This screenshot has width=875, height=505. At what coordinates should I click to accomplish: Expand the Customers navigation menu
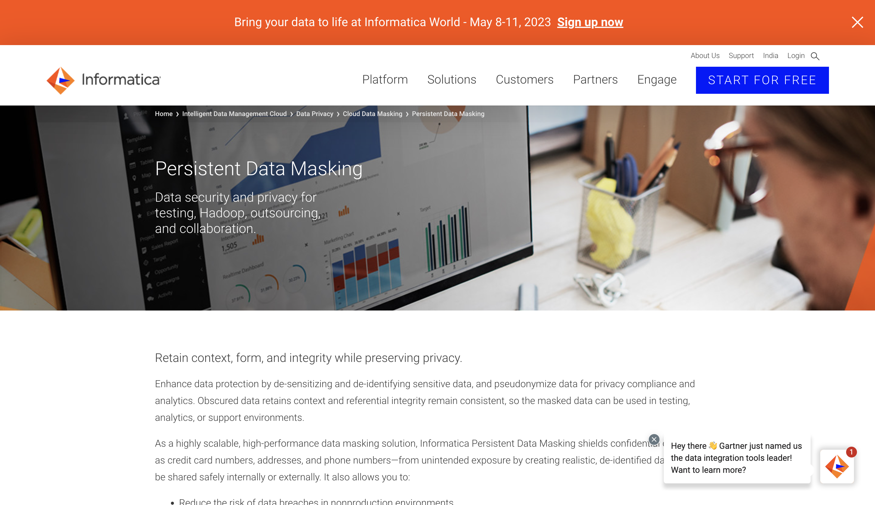coord(524,79)
